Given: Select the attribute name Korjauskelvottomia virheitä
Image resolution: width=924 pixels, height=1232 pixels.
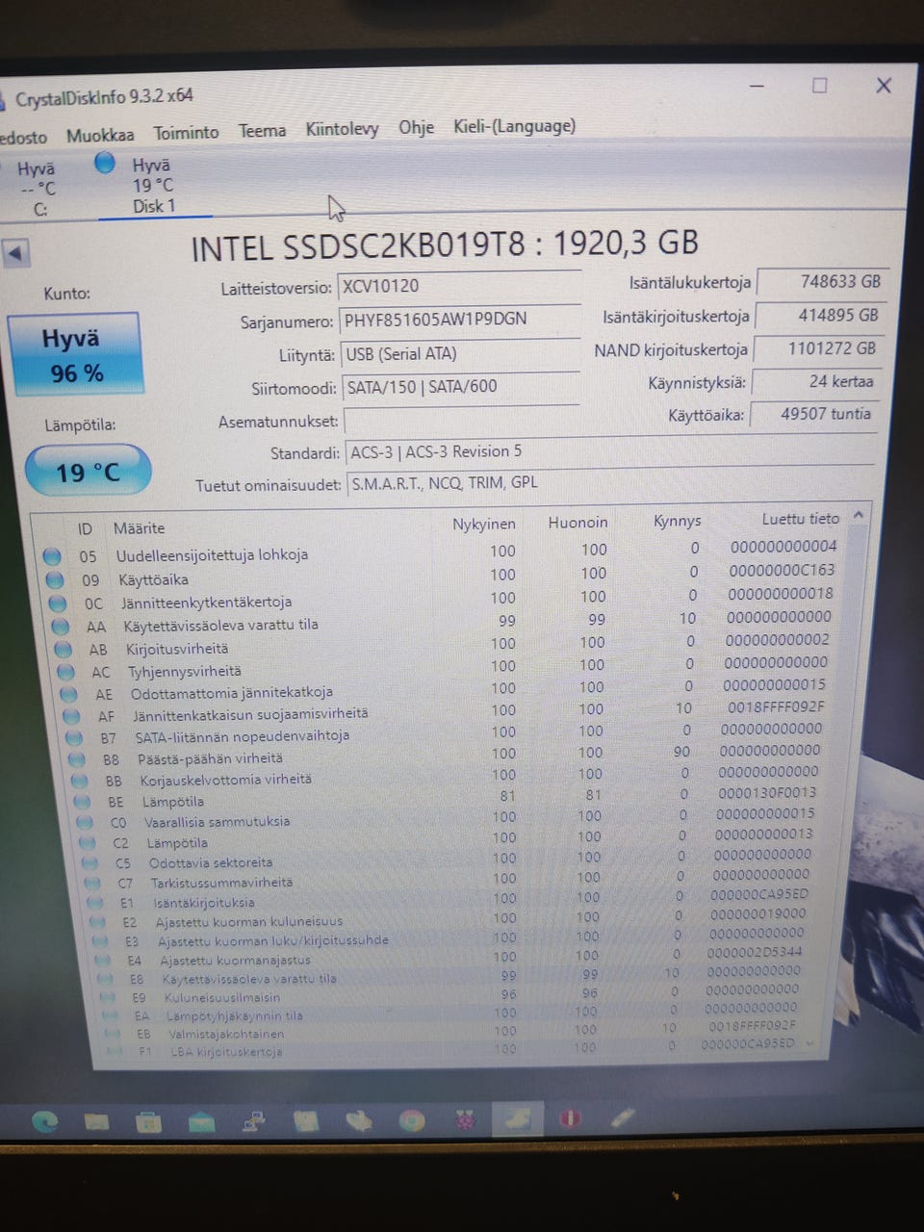Looking at the screenshot, I should (225, 780).
